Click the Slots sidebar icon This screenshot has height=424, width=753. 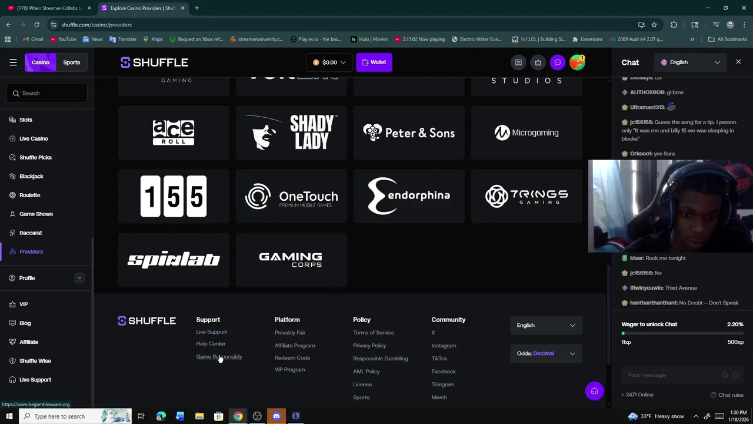12,120
